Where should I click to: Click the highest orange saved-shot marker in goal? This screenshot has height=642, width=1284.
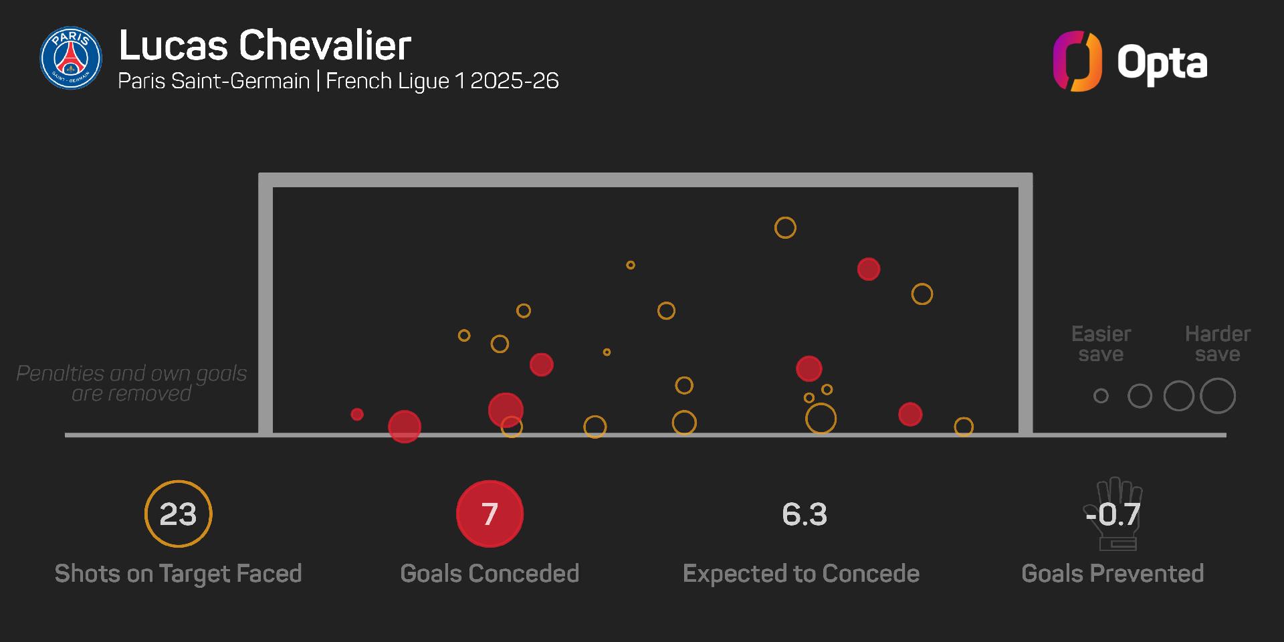click(785, 228)
